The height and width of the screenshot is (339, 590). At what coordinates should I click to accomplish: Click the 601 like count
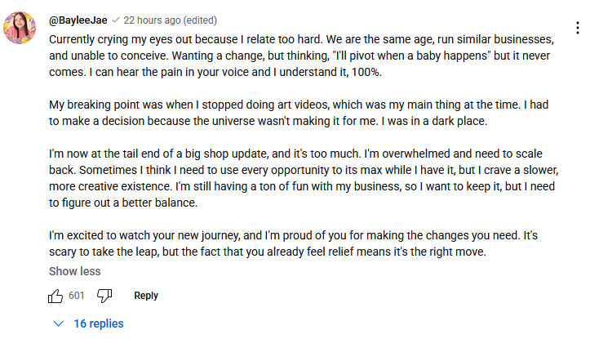pyautogui.click(x=77, y=296)
